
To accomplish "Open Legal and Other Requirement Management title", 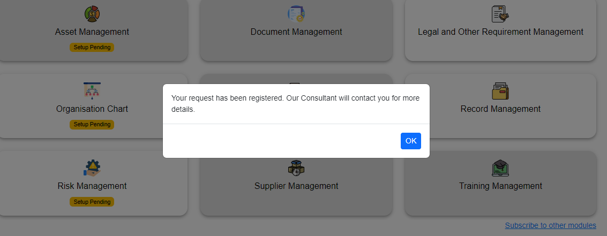I will click(x=500, y=32).
